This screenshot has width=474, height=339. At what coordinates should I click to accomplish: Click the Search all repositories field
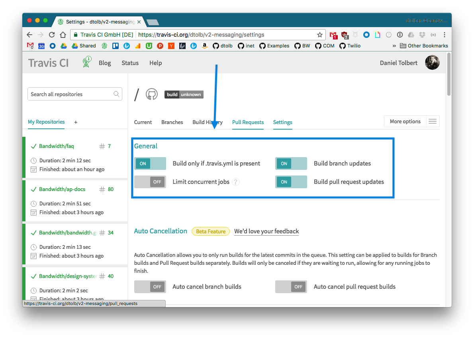[74, 94]
